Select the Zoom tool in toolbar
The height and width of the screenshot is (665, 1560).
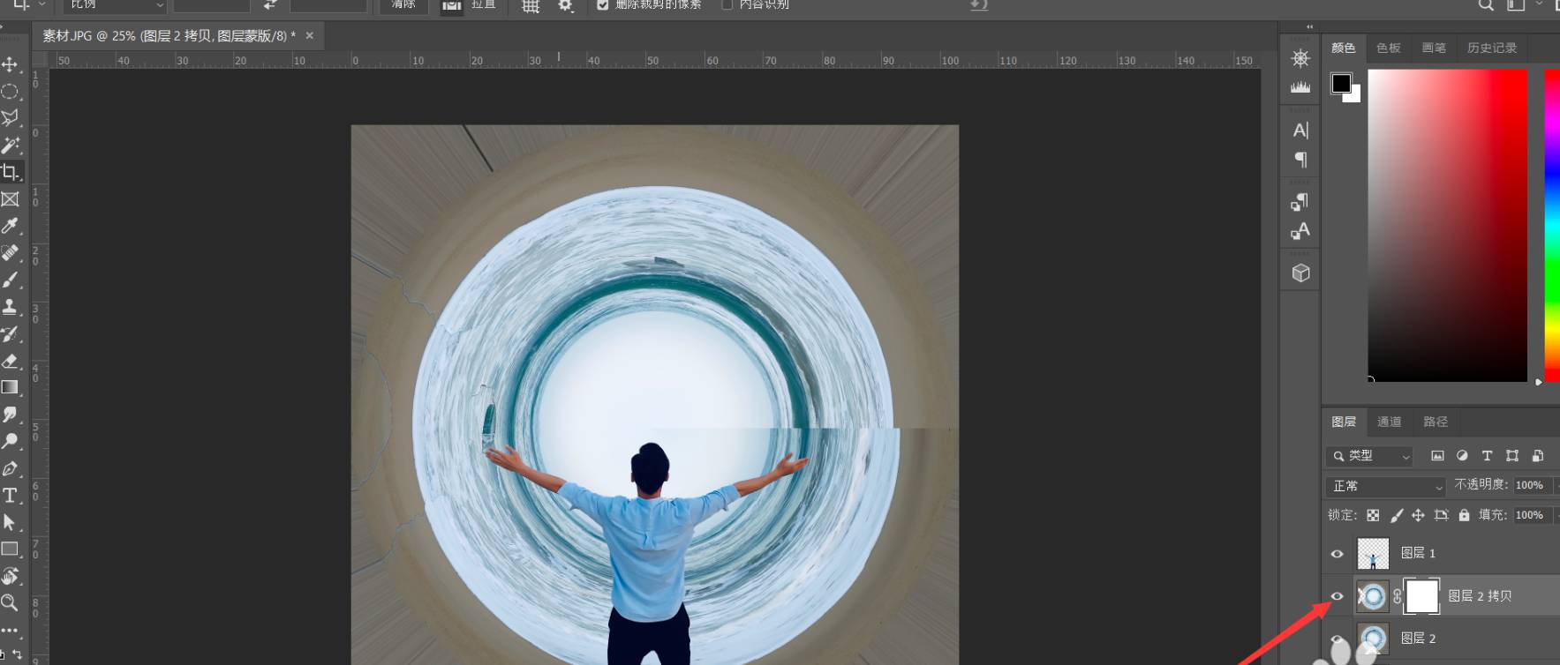[10, 602]
